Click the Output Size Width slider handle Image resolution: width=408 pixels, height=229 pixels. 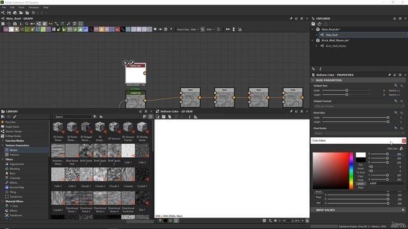[347, 90]
